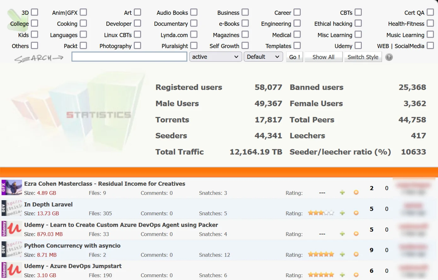Click seeder count 9 for Python Concurrency

coord(372,250)
